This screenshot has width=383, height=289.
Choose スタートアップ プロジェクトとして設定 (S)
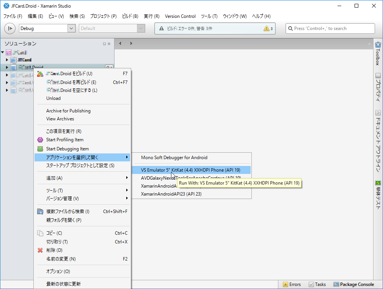82,166
